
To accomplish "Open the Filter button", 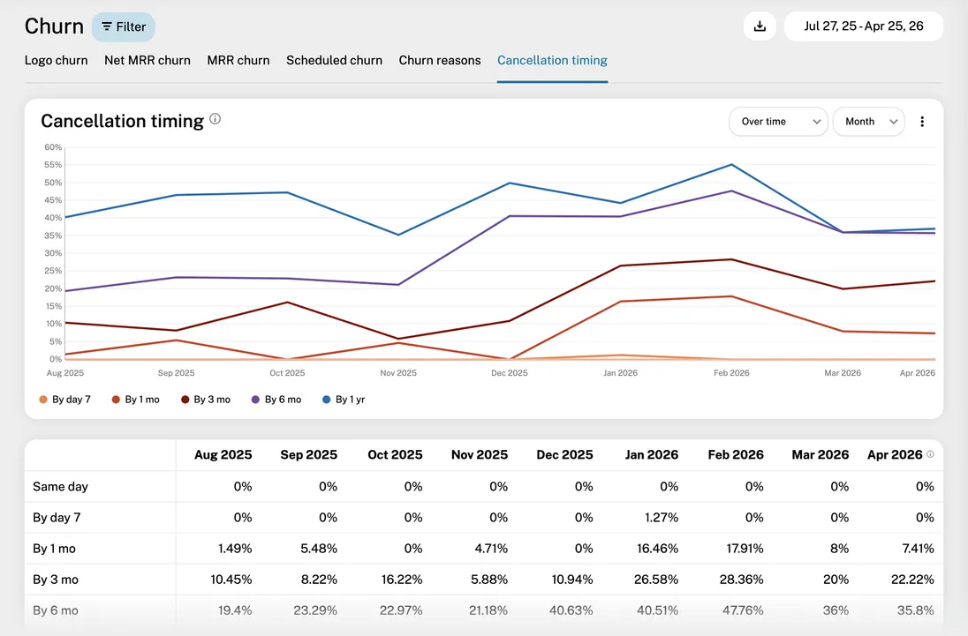I will pos(124,26).
